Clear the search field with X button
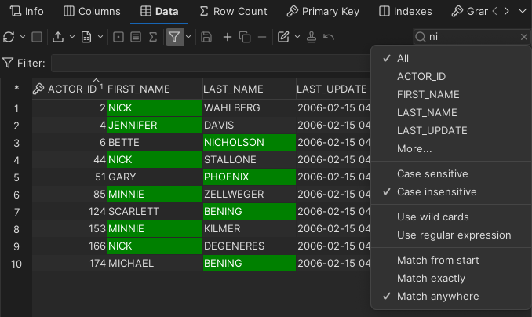The width and height of the screenshot is (532, 317). coord(524,37)
